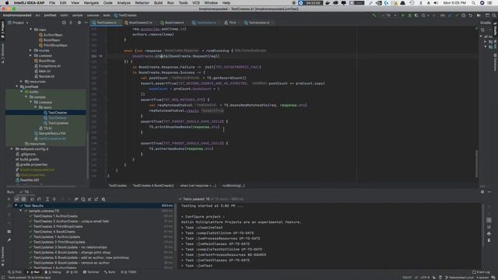Click collapse all icon in test toolbar
Screen dimensions: 498x280
click(54, 199)
